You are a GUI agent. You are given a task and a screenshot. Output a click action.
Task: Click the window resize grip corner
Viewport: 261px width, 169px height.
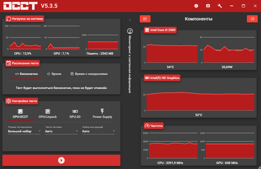[259, 167]
